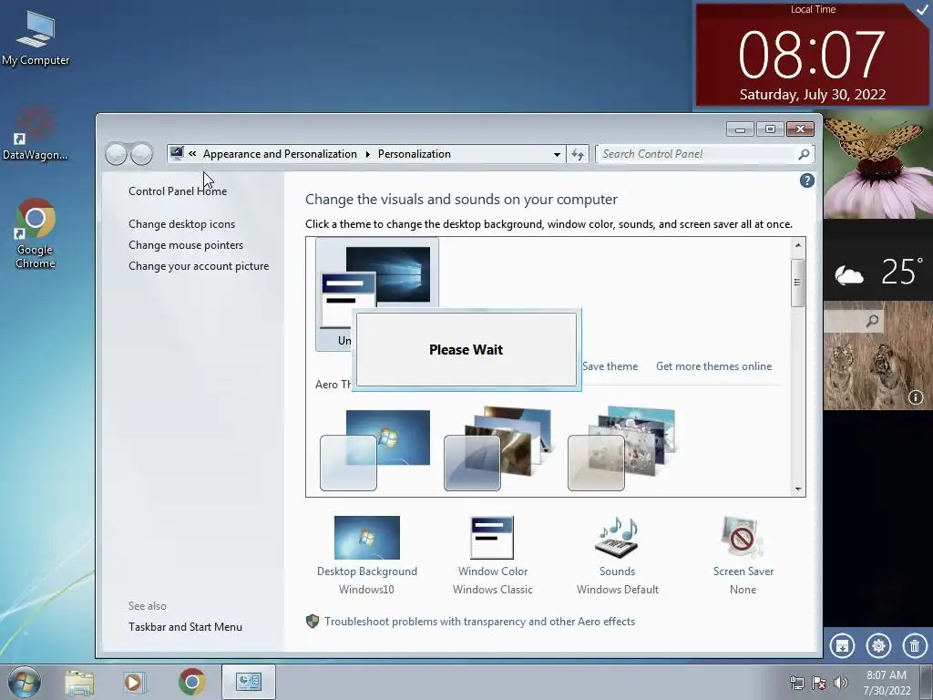The width and height of the screenshot is (933, 700).
Task: Click the 25° temperature reading
Action: tap(902, 272)
